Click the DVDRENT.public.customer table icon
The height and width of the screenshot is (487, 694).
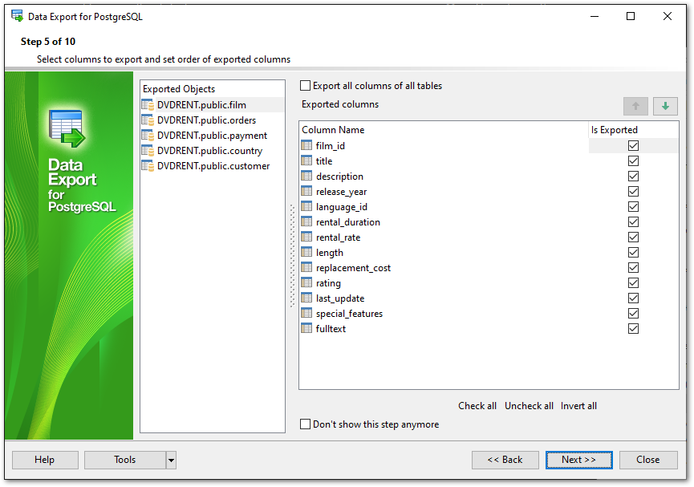[x=148, y=166]
